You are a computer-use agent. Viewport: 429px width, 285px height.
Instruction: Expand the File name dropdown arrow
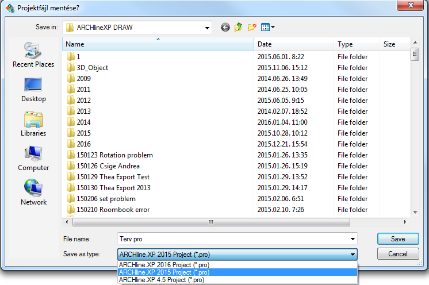click(352, 238)
